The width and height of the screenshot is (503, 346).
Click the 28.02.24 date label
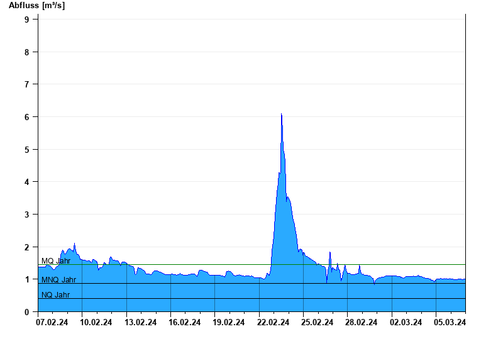[361, 322]
